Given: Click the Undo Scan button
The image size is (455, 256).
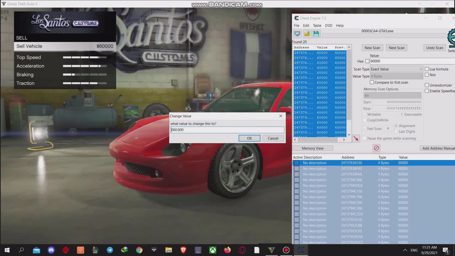Looking at the screenshot, I should click(434, 48).
